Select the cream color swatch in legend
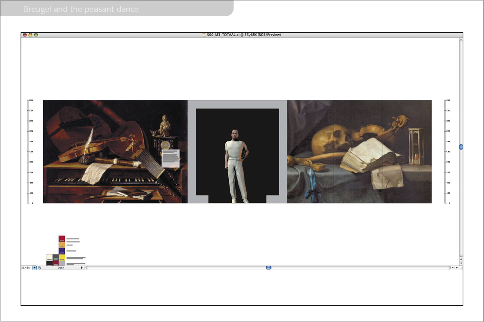Image resolution: width=484 pixels, height=322 pixels. (50, 258)
